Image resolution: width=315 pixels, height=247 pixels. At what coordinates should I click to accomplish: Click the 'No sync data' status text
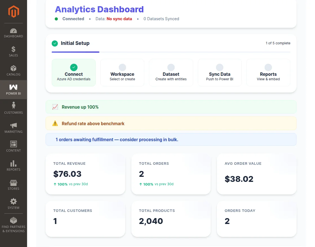(119, 19)
